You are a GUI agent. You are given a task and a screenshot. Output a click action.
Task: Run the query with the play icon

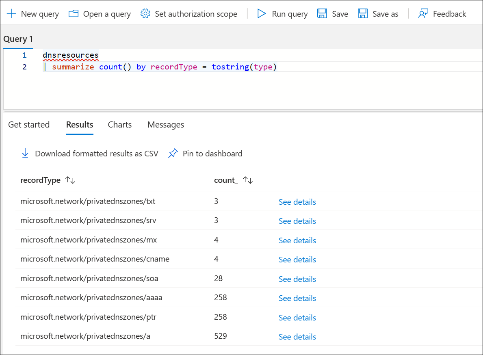coord(262,13)
